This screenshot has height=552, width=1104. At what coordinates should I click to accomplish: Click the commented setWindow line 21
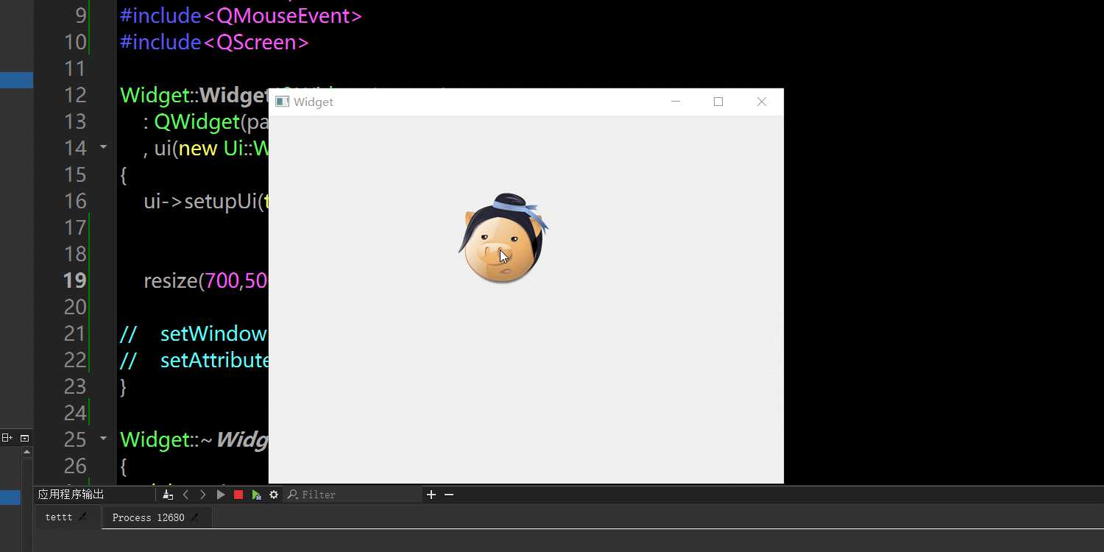tap(194, 333)
